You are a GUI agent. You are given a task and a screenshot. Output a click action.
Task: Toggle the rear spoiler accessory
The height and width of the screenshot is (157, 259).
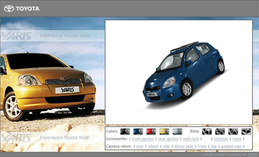coord(168,139)
